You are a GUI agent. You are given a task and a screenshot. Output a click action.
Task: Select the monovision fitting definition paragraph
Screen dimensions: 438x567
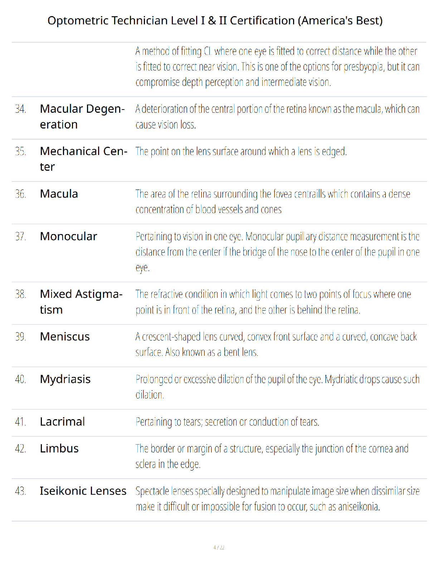click(x=277, y=67)
